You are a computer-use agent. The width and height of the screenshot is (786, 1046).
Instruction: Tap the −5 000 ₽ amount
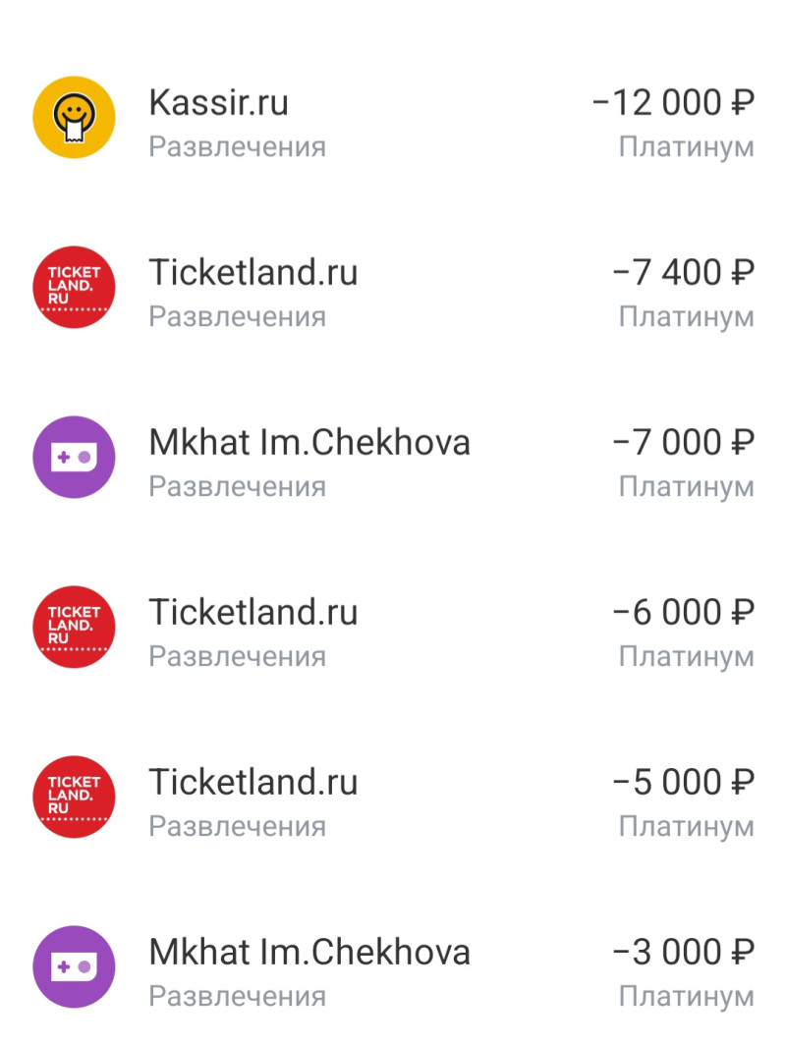point(683,782)
